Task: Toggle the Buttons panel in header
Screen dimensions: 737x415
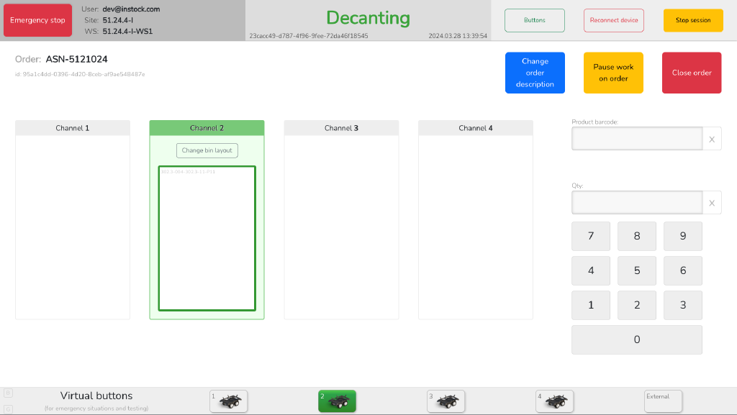Action: point(535,20)
